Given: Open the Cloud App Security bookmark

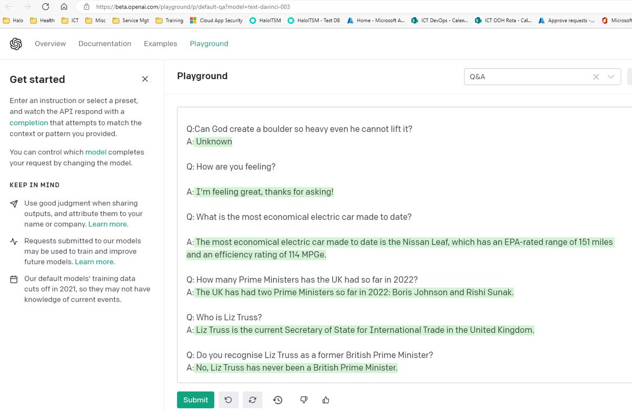Looking at the screenshot, I should click(217, 21).
